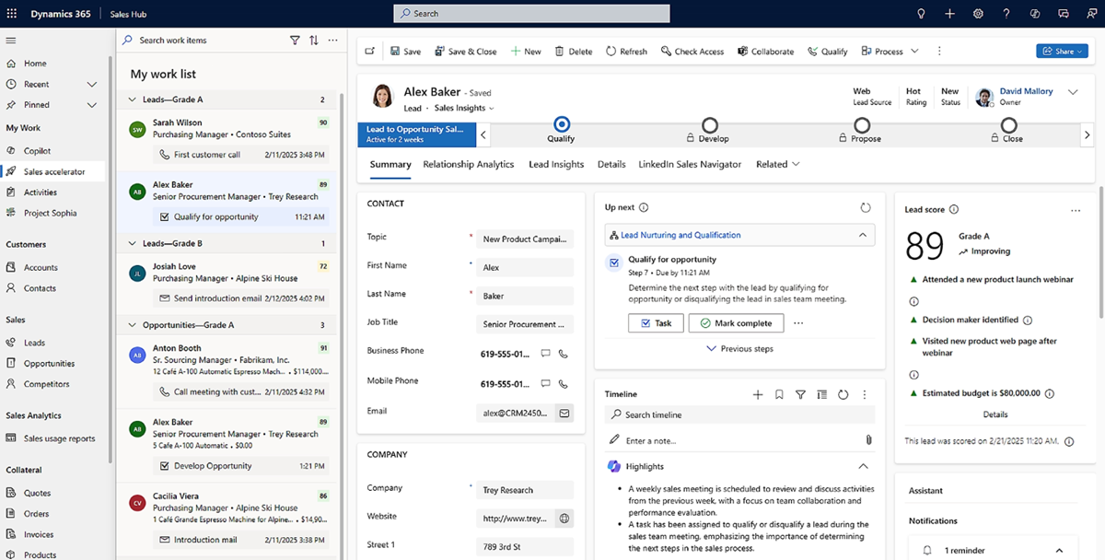
Task: Click the Search box in top bar
Action: [531, 14]
